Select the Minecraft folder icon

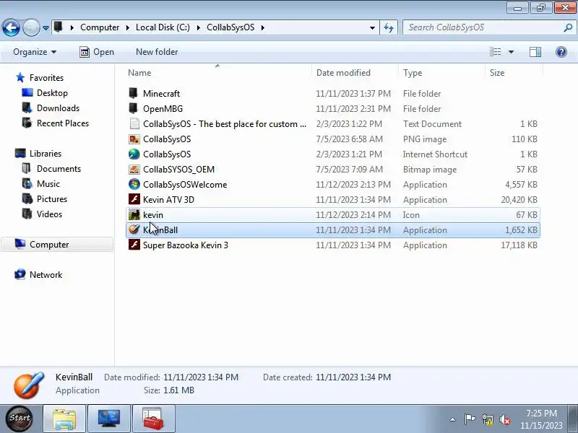click(134, 93)
